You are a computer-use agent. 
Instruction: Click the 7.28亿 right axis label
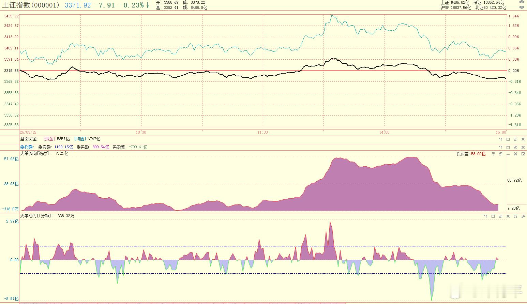point(514,208)
